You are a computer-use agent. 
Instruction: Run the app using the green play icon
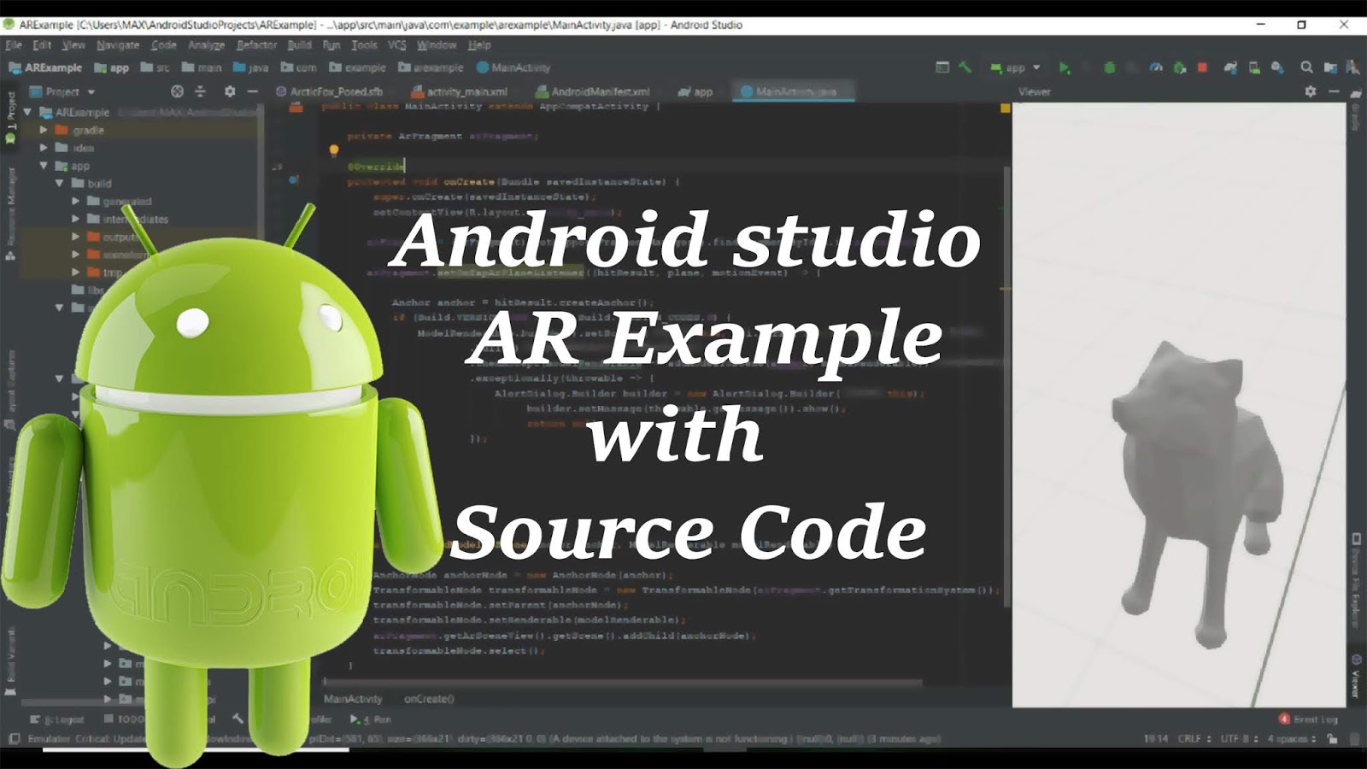[1065, 67]
